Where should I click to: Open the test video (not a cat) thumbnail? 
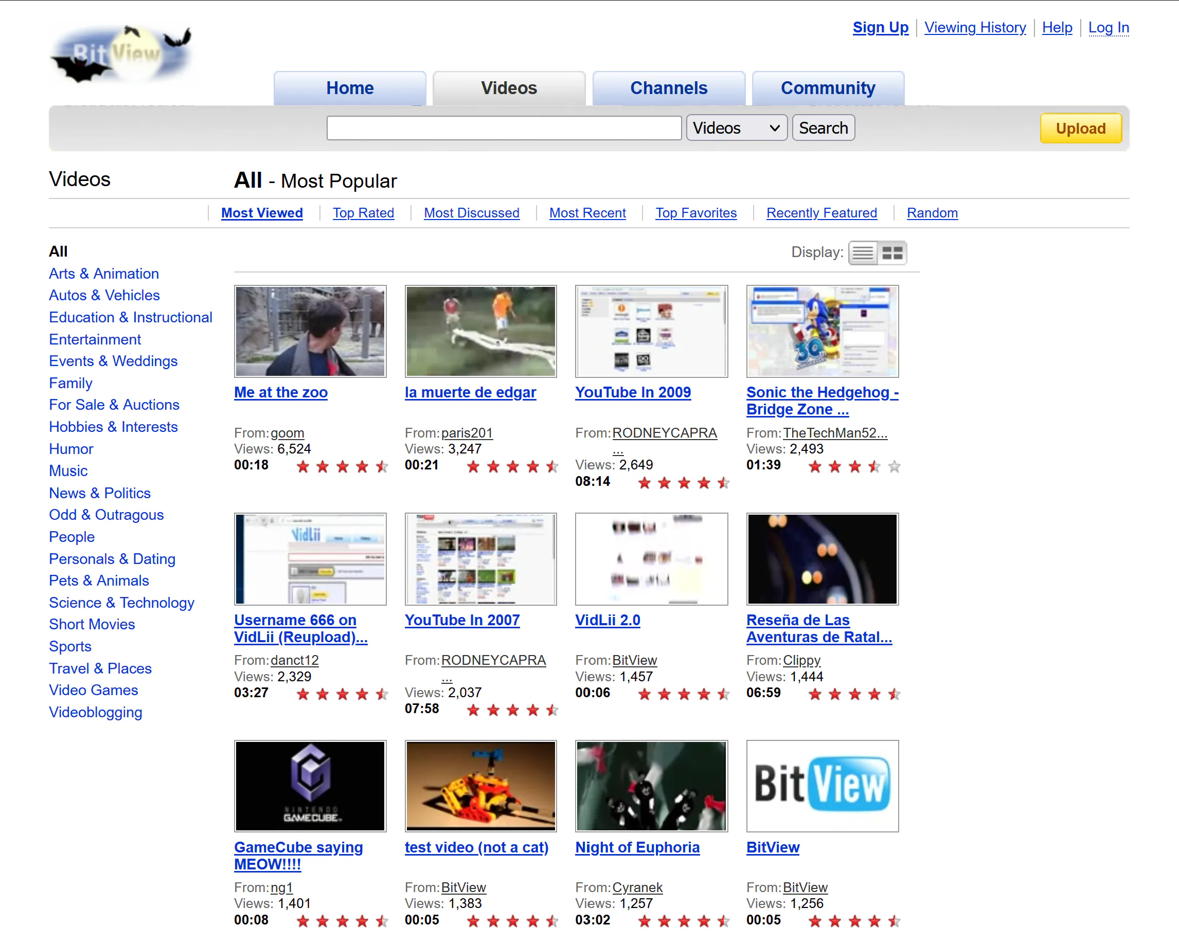coord(480,786)
